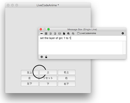Image resolution: width=130 pixels, height=103 pixels.
Task: Zoom the Message Box with green button
Action: [x=49, y=29]
